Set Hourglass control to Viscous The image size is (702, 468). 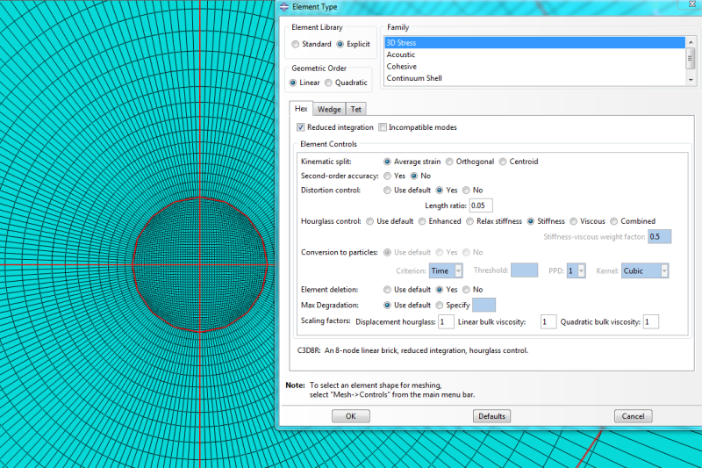[574, 221]
